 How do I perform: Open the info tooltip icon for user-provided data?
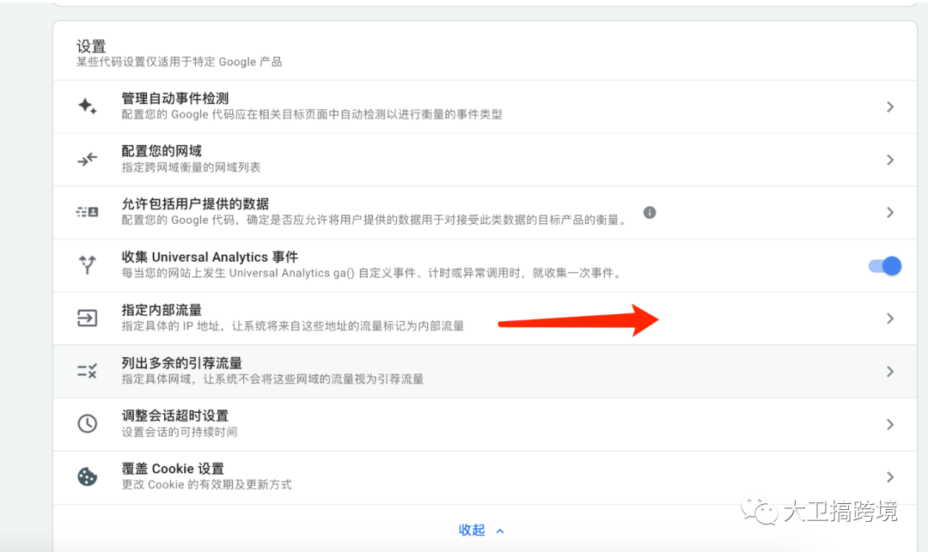pyautogui.click(x=650, y=212)
